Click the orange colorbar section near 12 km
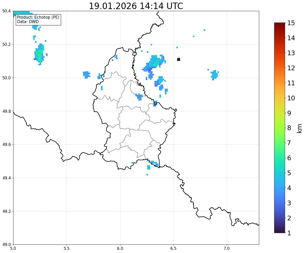 point(280,68)
